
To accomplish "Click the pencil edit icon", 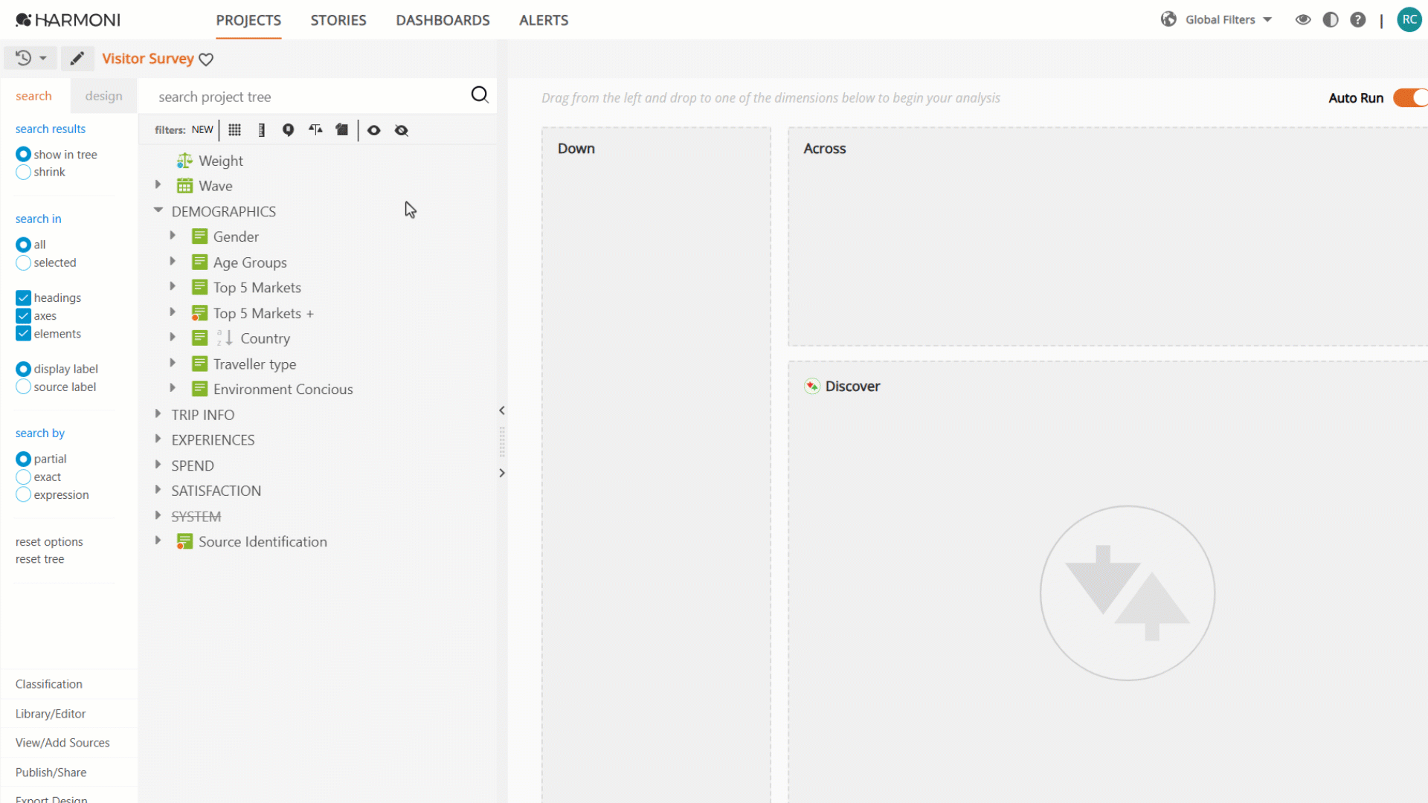I will [77, 58].
